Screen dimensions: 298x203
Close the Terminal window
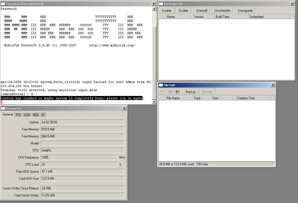coord(154,4)
